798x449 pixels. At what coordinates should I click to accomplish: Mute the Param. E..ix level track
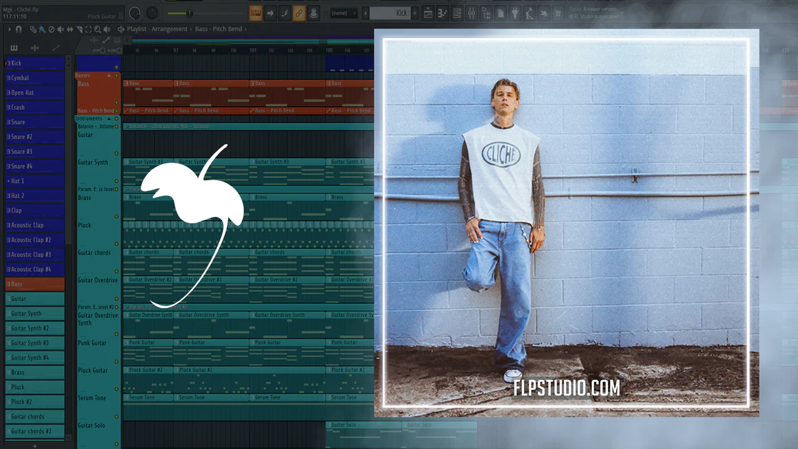tap(116, 189)
